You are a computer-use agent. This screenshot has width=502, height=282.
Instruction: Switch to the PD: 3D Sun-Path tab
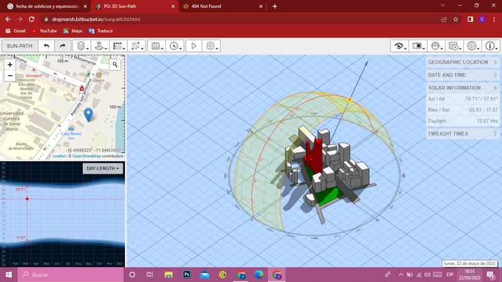click(x=136, y=6)
